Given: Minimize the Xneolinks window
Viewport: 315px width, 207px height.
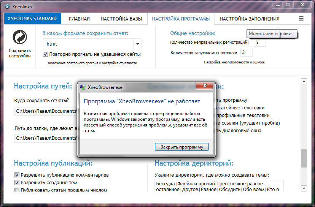Looking at the screenshot, I should [x=278, y=5].
